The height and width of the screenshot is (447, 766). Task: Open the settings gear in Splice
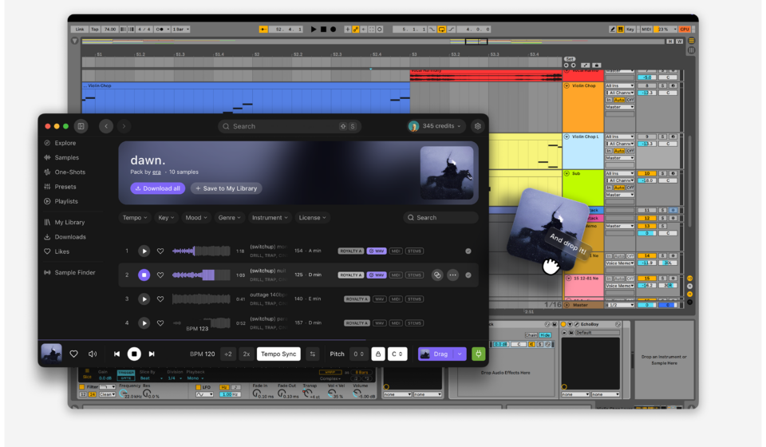pyautogui.click(x=477, y=126)
